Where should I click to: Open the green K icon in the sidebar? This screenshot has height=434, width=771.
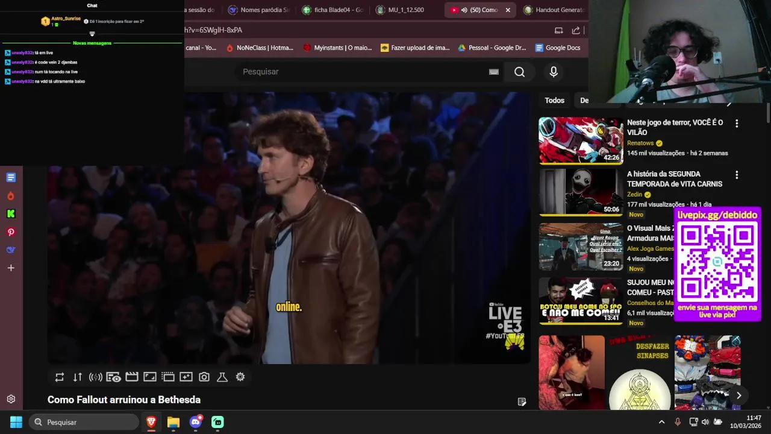point(11,213)
